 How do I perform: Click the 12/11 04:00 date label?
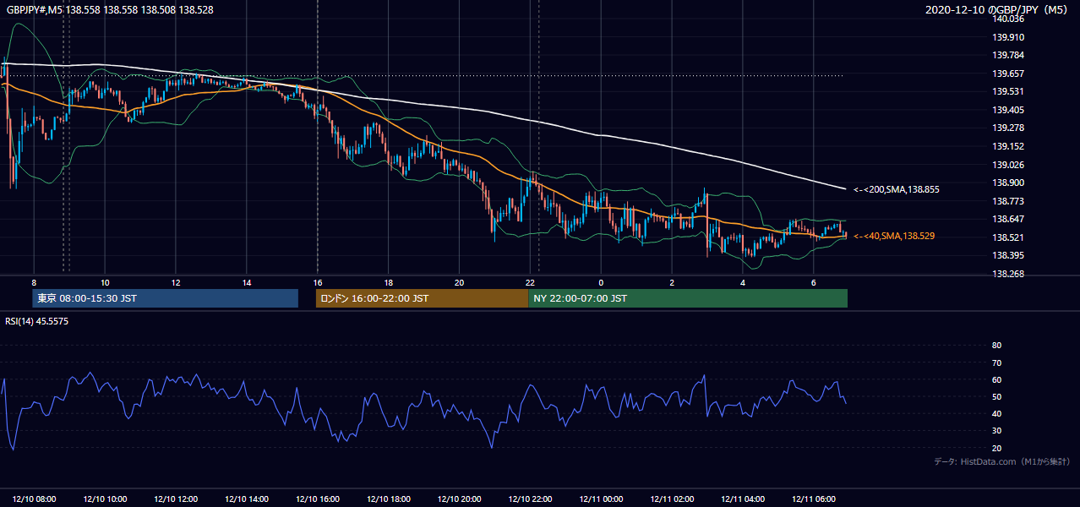(x=743, y=499)
